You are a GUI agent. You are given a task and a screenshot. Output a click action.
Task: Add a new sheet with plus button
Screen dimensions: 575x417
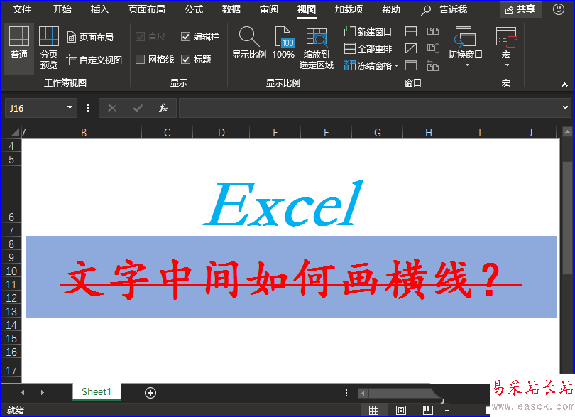click(x=150, y=393)
